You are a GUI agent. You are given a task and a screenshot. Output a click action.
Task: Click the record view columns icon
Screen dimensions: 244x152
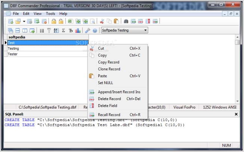click(x=42, y=31)
